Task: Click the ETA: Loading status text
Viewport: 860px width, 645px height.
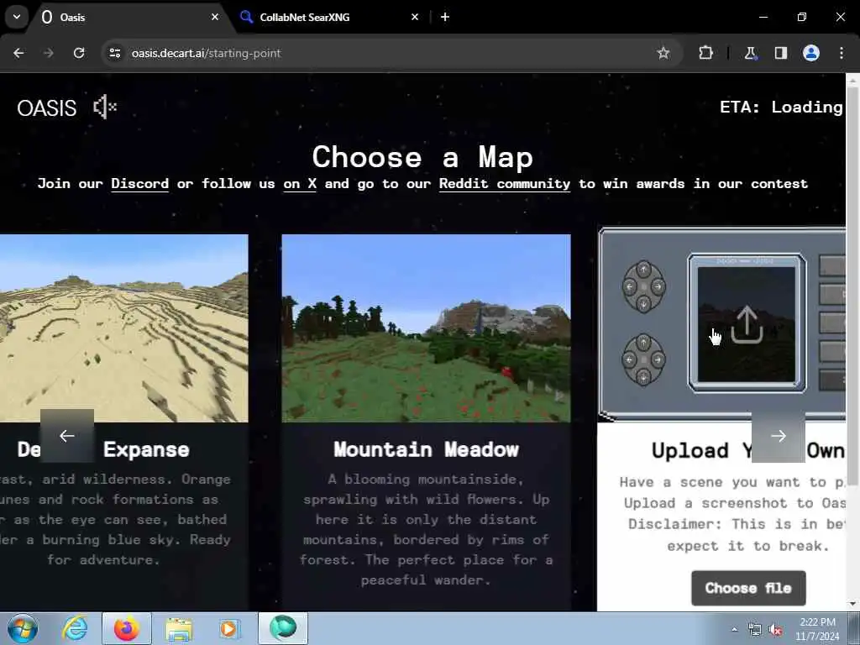Action: [x=781, y=107]
